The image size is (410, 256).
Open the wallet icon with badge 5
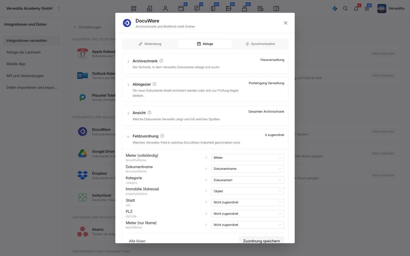pyautogui.click(x=181, y=9)
